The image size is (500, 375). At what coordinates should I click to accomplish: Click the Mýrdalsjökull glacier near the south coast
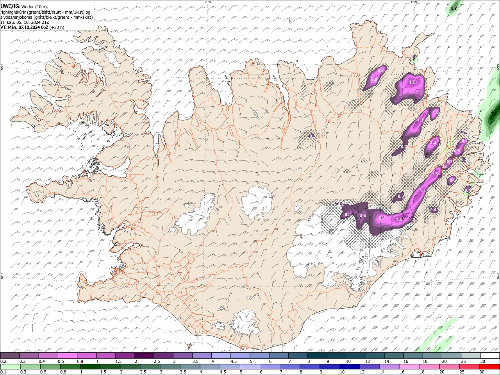point(245,323)
